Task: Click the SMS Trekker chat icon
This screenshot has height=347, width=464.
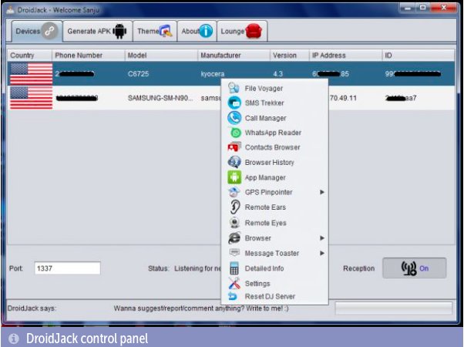Action: (x=234, y=103)
